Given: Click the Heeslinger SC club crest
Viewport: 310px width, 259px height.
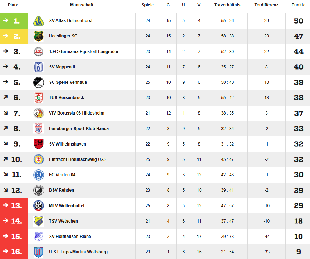Looking at the screenshot, I should pyautogui.click(x=38, y=36).
